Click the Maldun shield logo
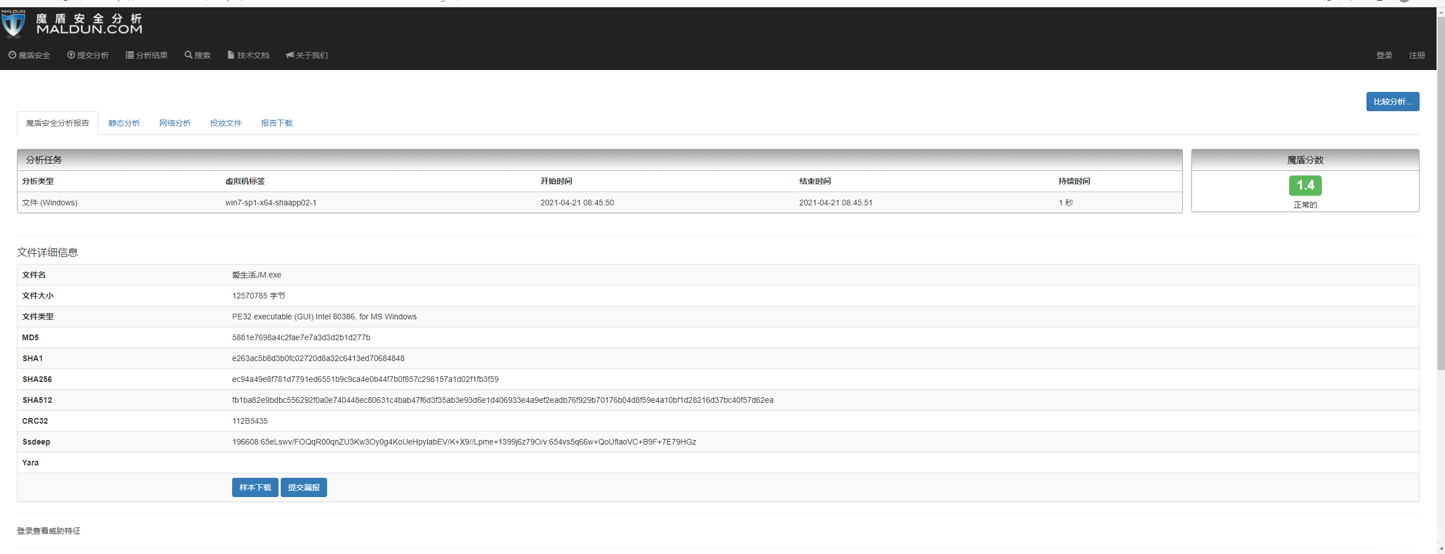The image size is (1445, 554). pos(13,24)
